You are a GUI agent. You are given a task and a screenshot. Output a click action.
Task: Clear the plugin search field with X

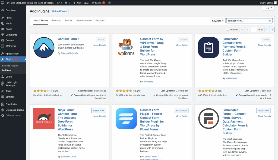270,21
